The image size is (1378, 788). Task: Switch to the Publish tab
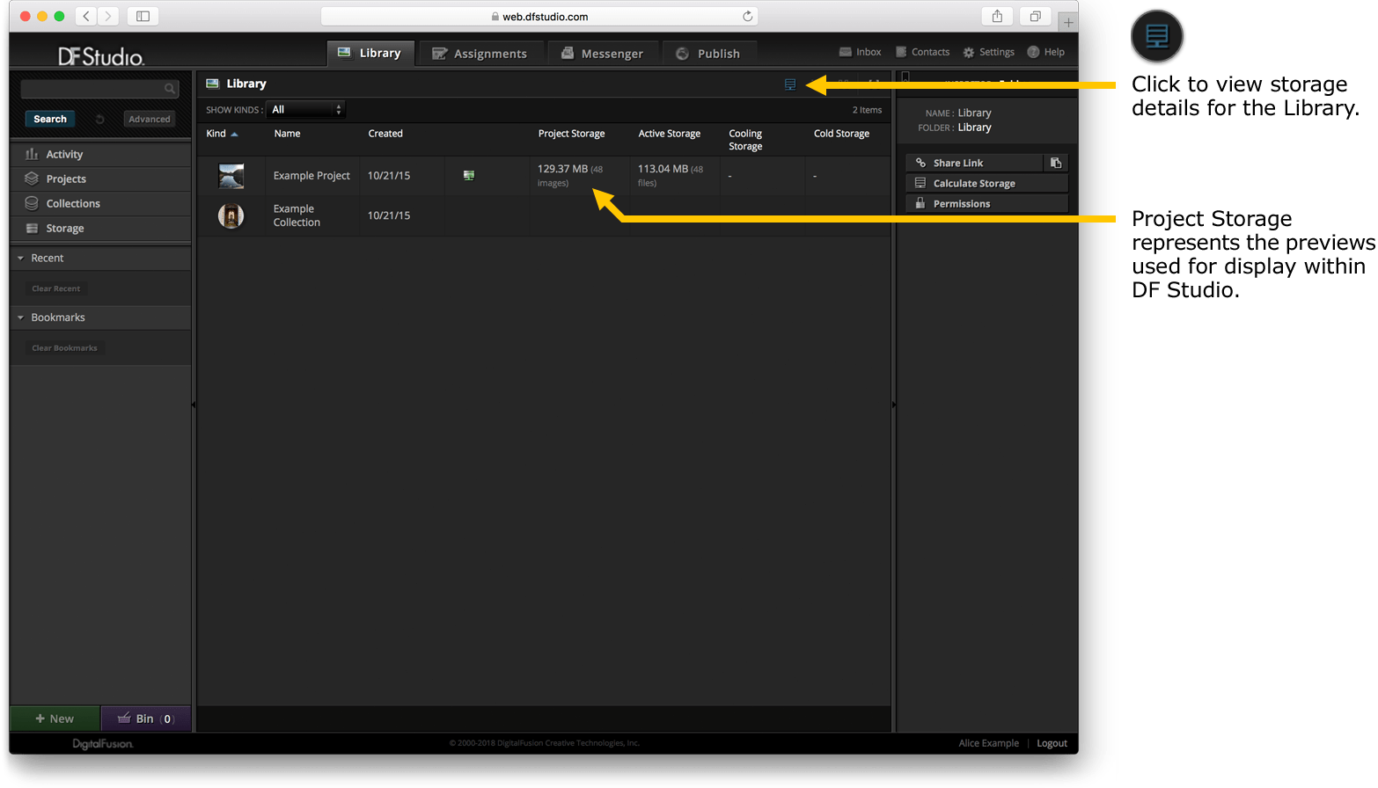coord(708,54)
